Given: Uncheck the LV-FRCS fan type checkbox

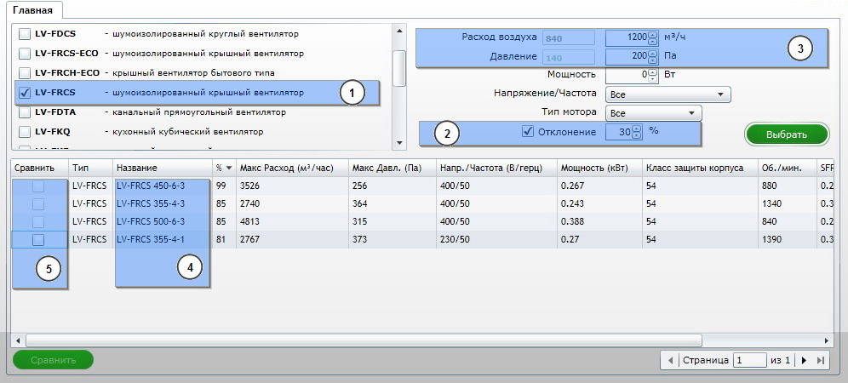Looking at the screenshot, I should [25, 92].
